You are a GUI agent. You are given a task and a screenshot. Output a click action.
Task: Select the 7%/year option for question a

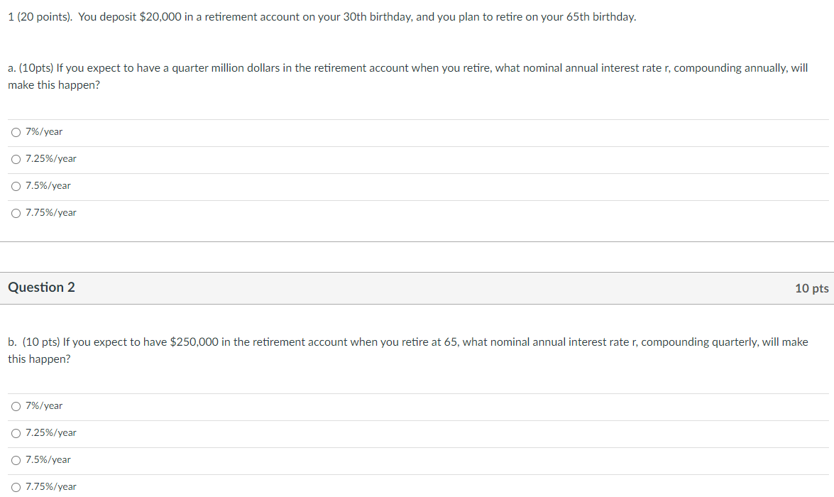click(16, 132)
